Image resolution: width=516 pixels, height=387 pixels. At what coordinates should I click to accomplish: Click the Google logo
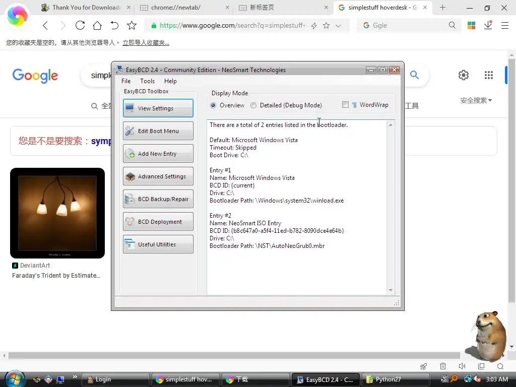[35, 76]
